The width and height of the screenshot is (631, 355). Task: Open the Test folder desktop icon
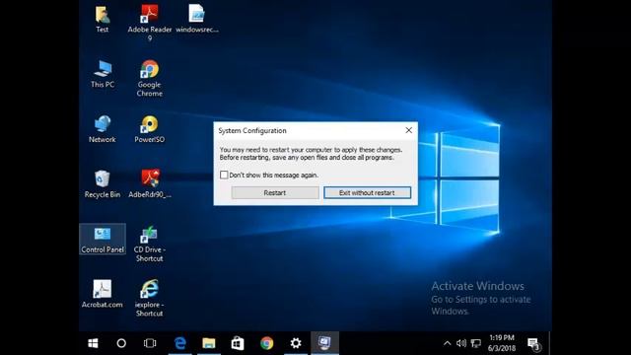pos(103,20)
